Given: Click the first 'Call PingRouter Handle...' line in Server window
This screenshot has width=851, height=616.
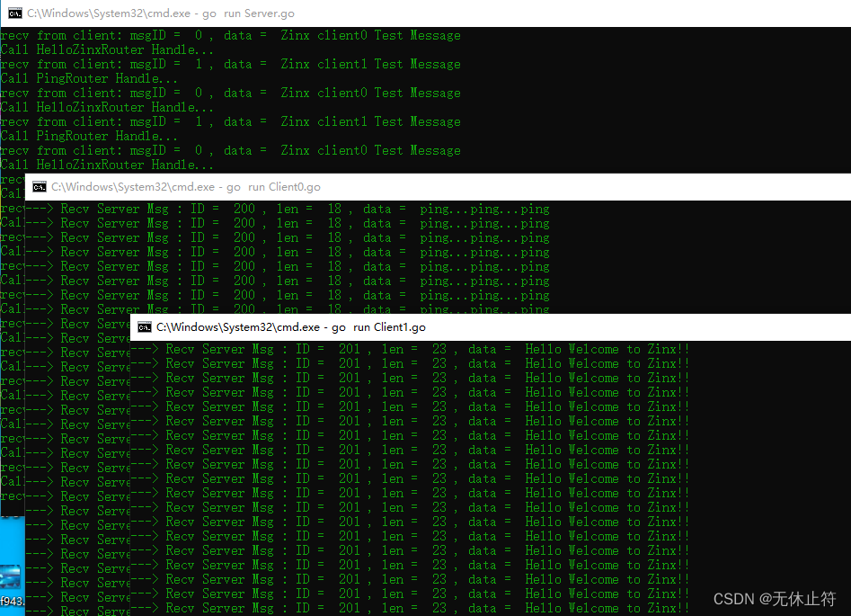Looking at the screenshot, I should [x=89, y=78].
